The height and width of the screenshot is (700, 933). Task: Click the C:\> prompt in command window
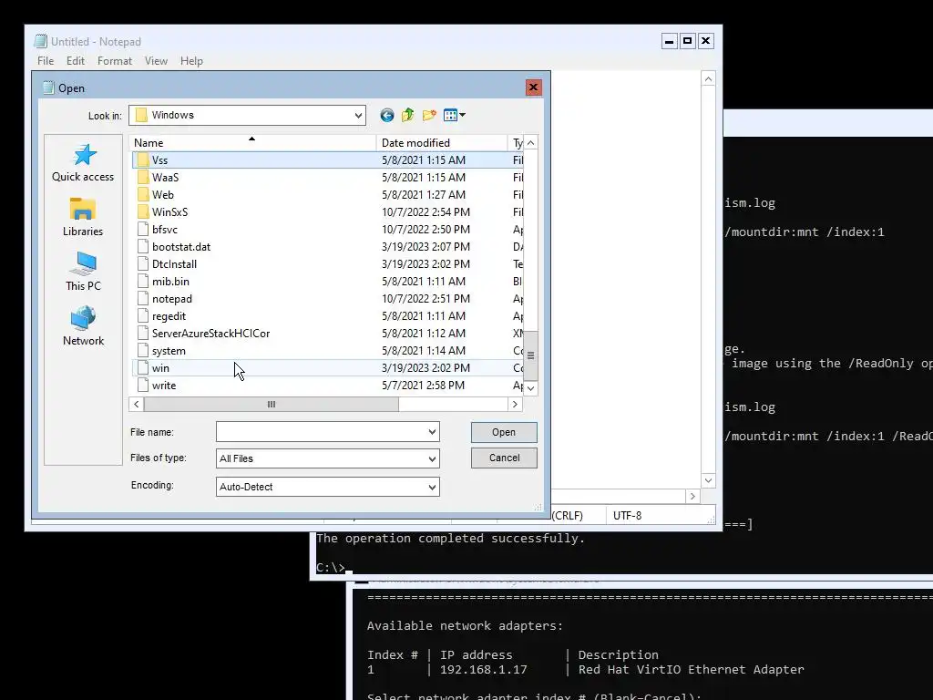click(x=330, y=567)
